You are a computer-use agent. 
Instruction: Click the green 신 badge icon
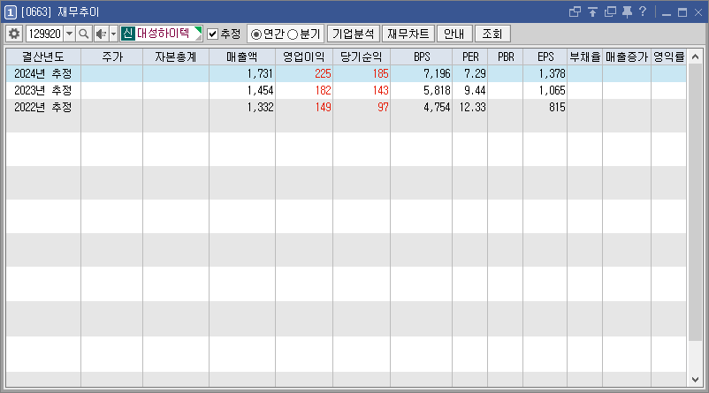coord(128,34)
